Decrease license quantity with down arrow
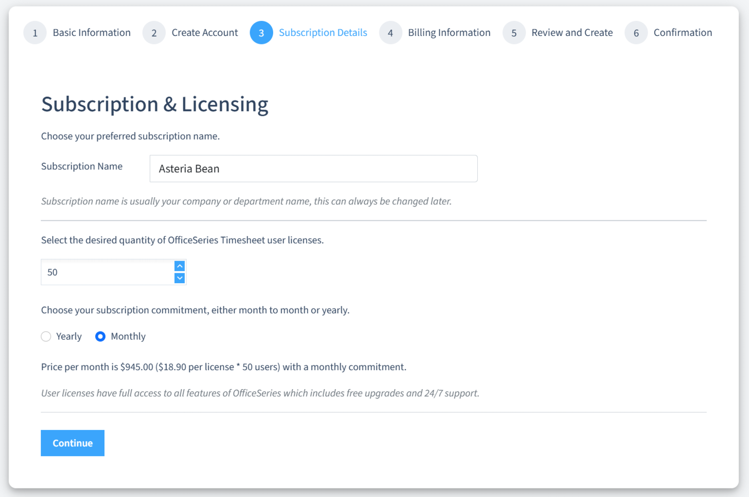Image resolution: width=749 pixels, height=497 pixels. tap(180, 278)
